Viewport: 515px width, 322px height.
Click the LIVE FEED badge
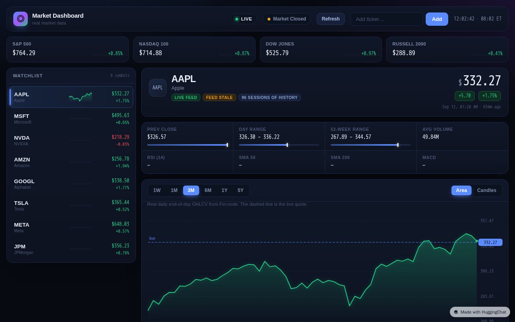tap(186, 97)
